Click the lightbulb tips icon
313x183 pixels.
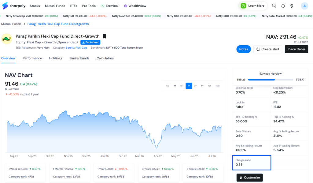[x=292, y=6]
